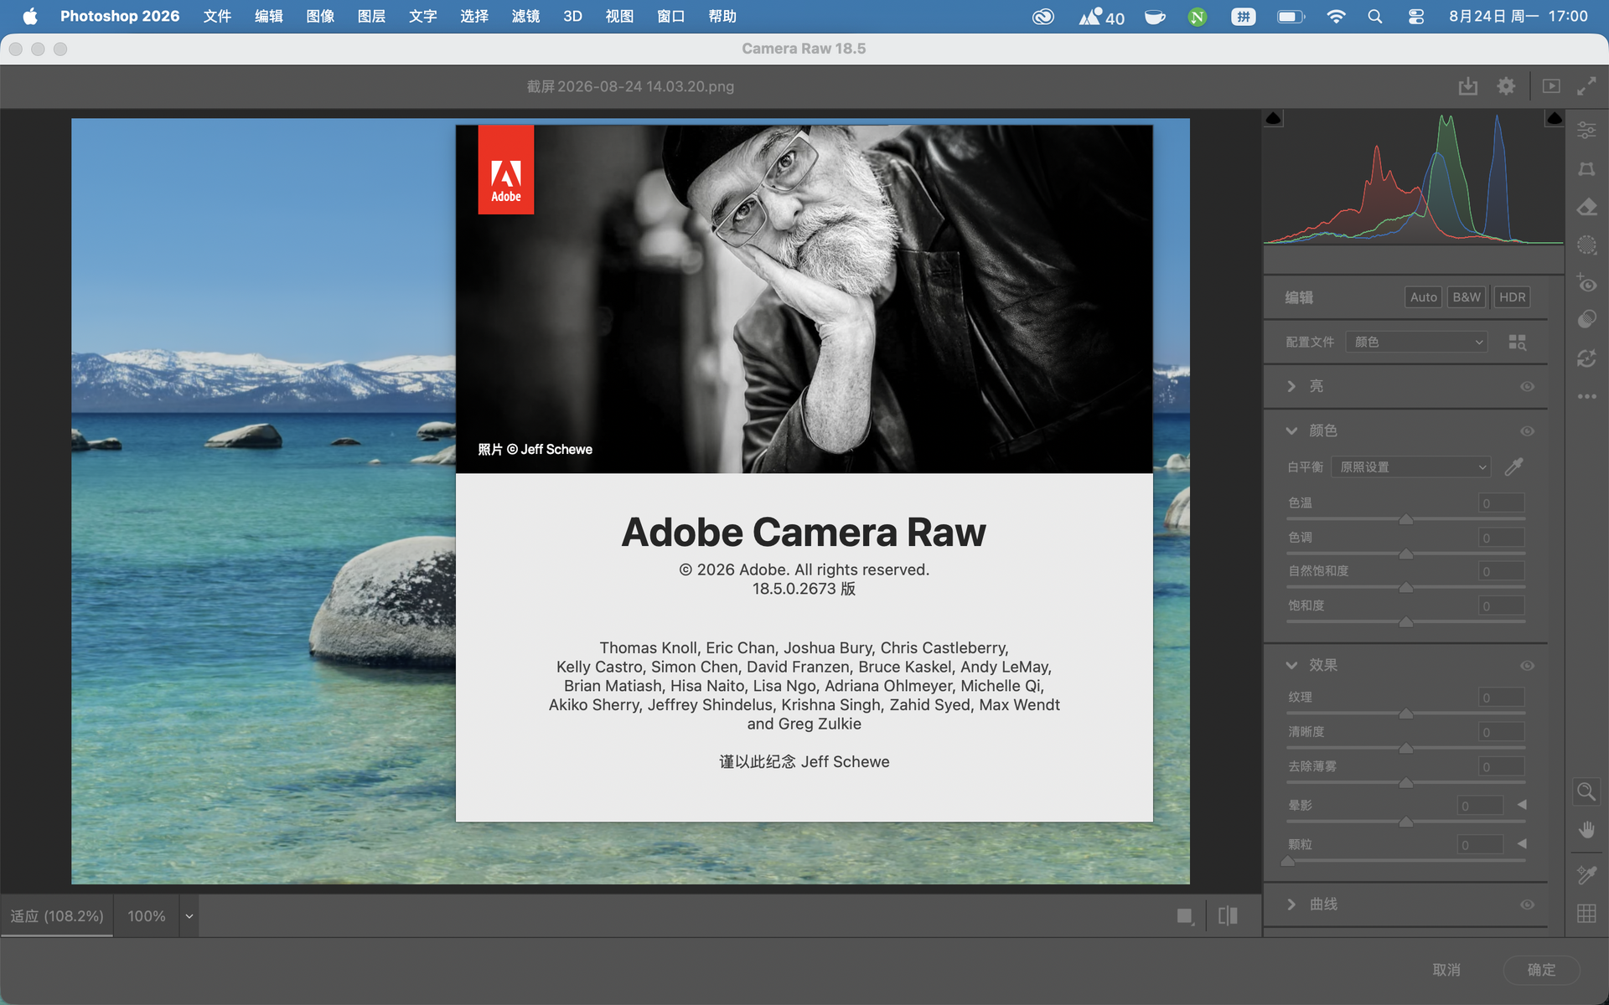1609x1005 pixels.
Task: Collapse the 效果 section chevron
Action: tap(1291, 665)
